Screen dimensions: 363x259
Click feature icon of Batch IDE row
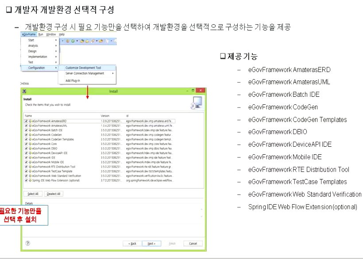(x=30, y=130)
